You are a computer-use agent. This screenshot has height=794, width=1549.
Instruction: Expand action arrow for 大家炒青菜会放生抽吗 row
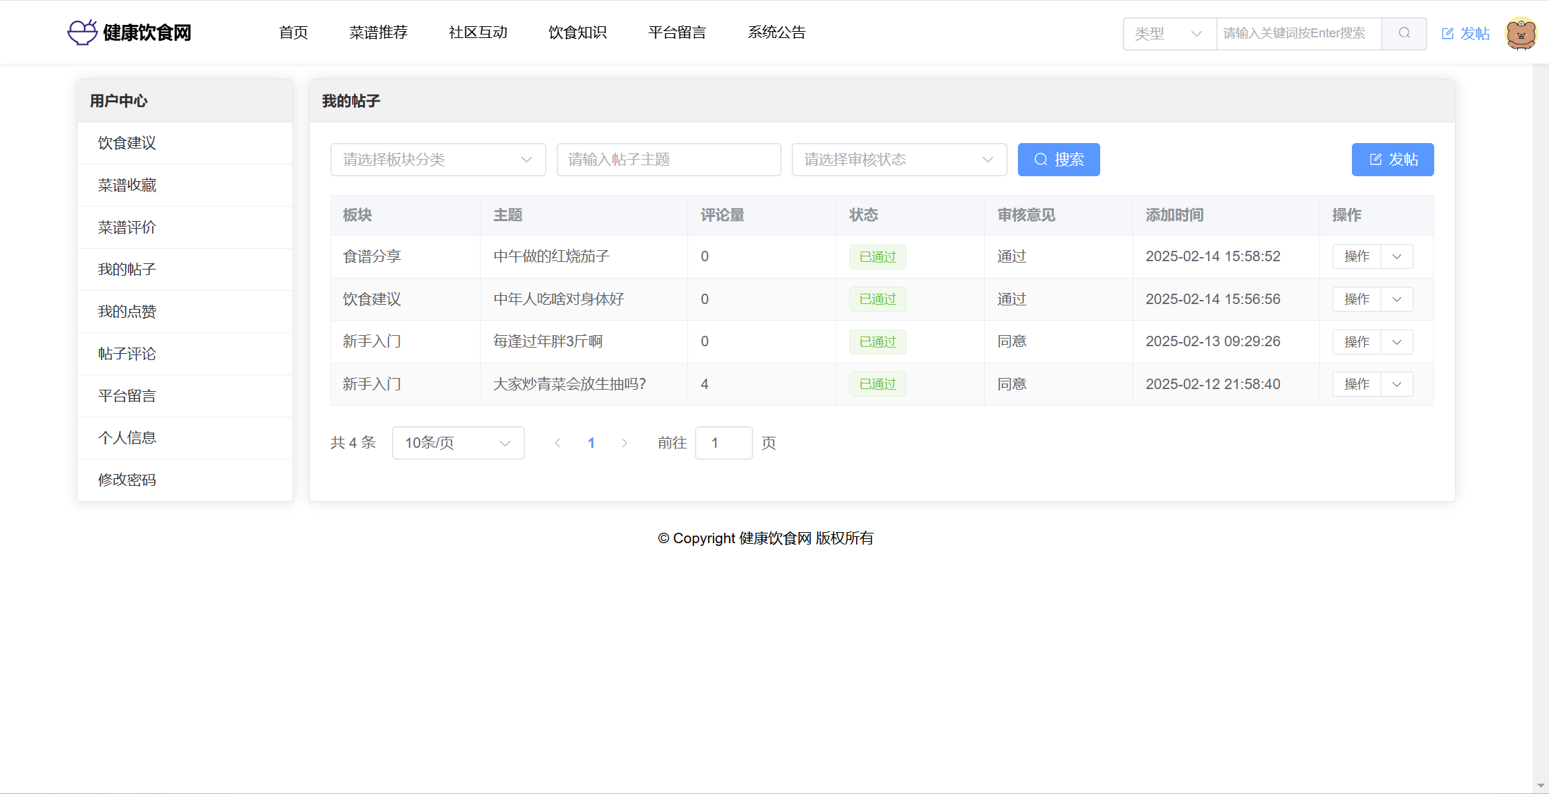[x=1397, y=384]
